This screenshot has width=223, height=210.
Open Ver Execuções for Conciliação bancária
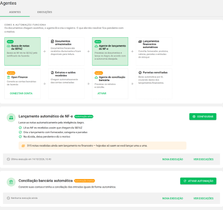coord(203,198)
